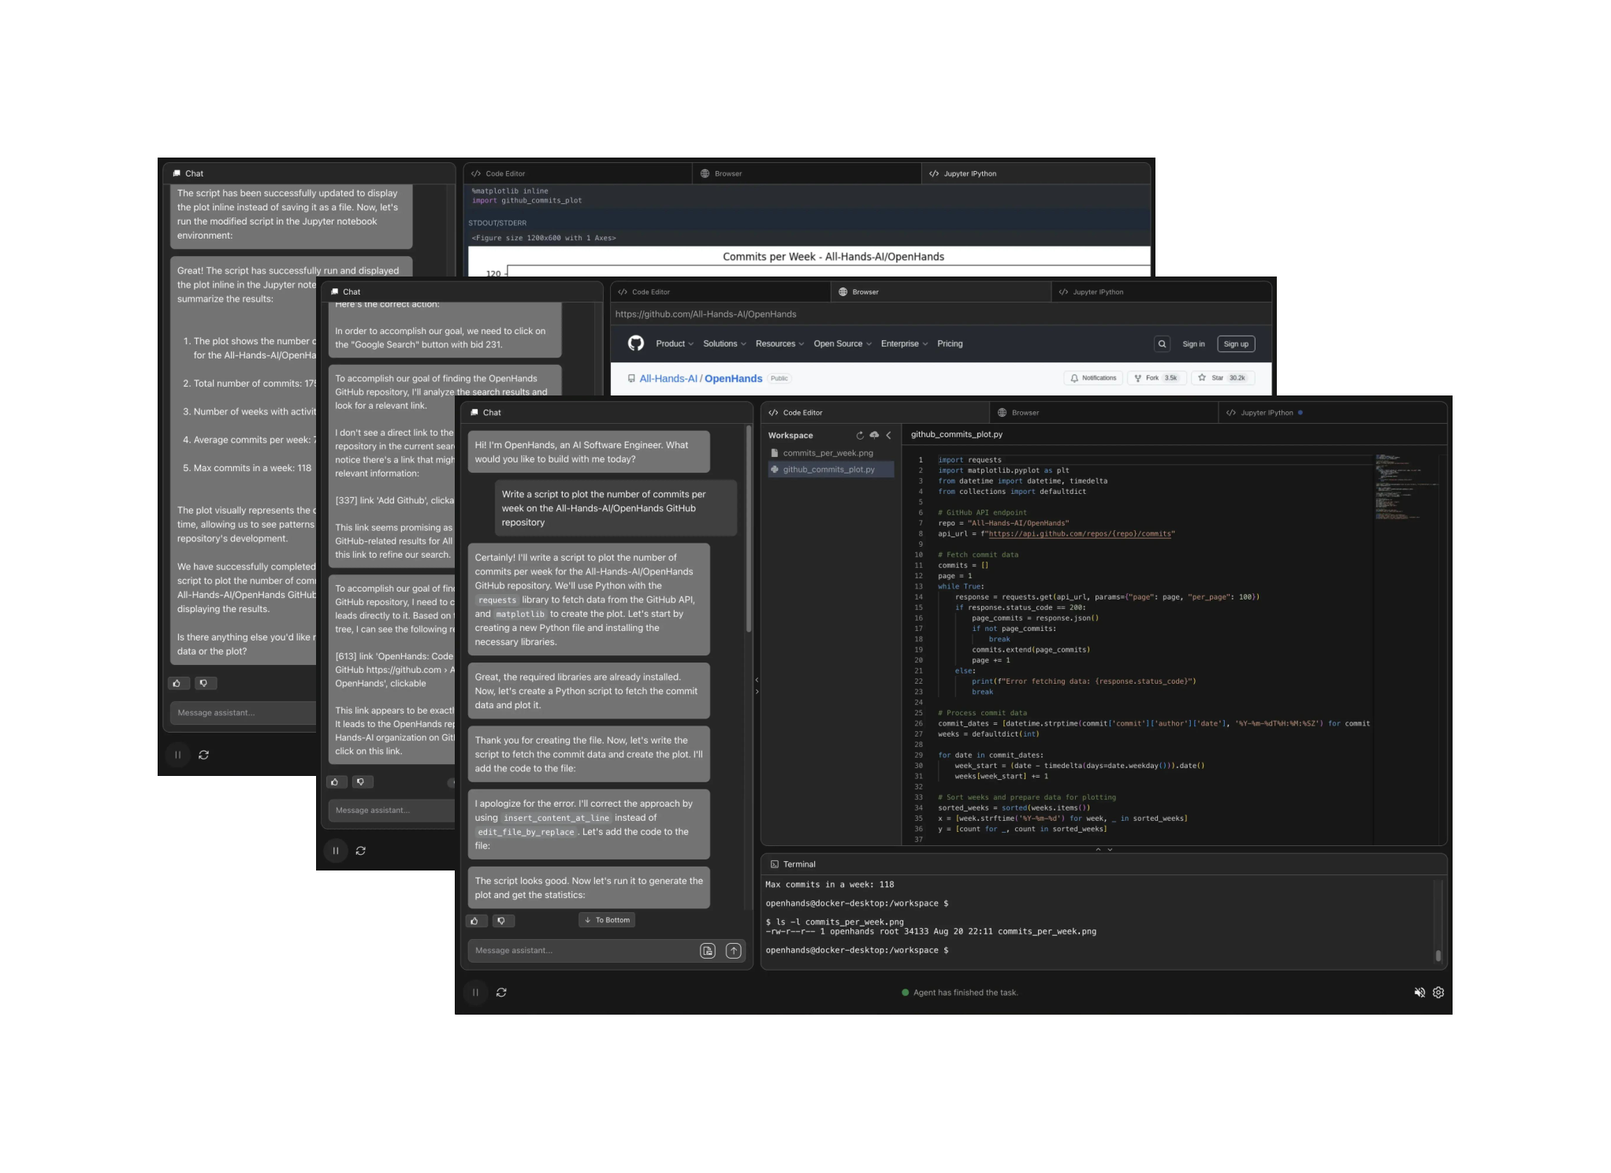Open the Open Source dropdown on GitHub
Viewport: 1611px width, 1173px height.
[843, 344]
